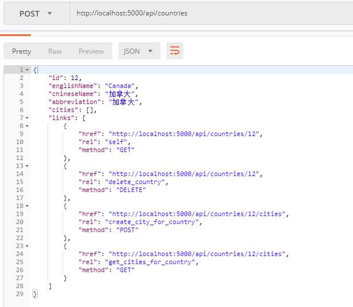
Task: Click the cities href URL on line 19
Action: pyautogui.click(x=197, y=214)
